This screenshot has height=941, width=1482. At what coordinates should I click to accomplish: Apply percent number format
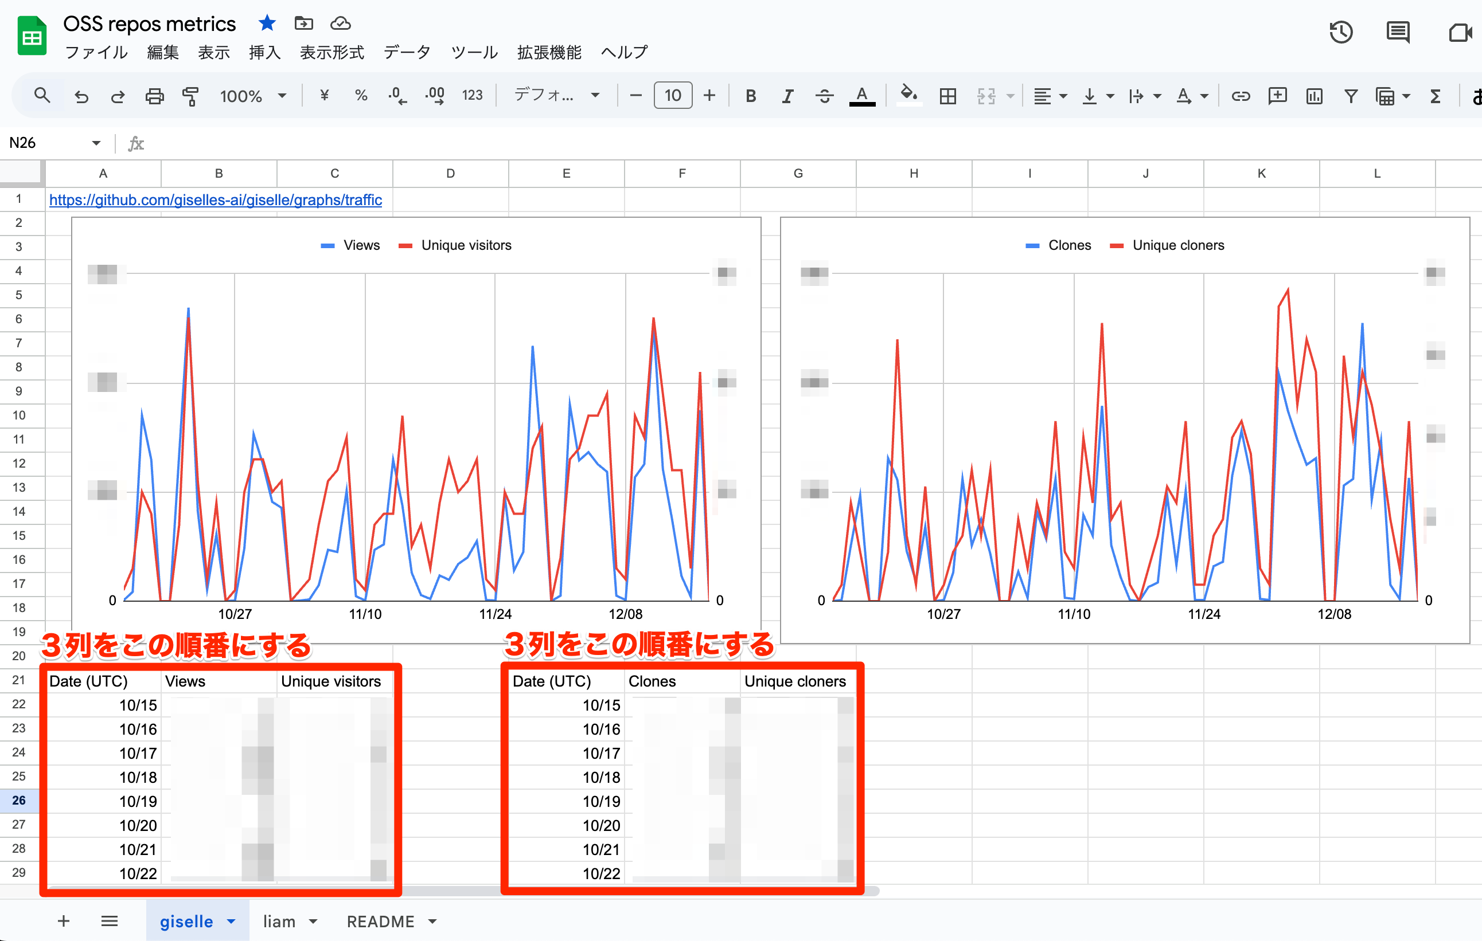tap(361, 95)
